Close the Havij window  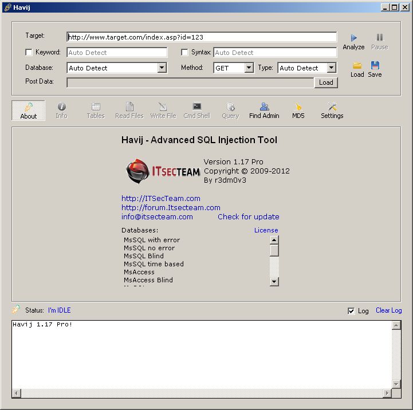pos(405,7)
